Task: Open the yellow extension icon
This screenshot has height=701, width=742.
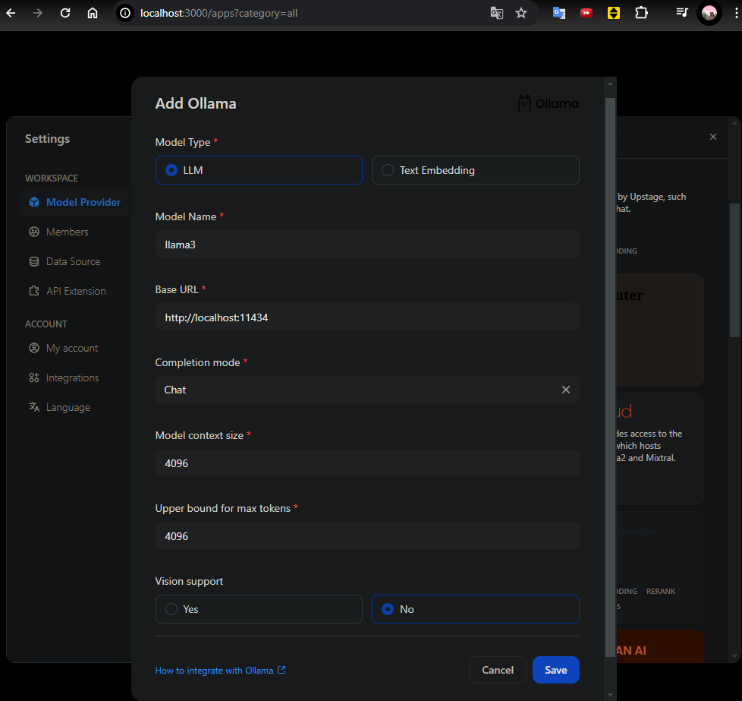Action: point(614,13)
